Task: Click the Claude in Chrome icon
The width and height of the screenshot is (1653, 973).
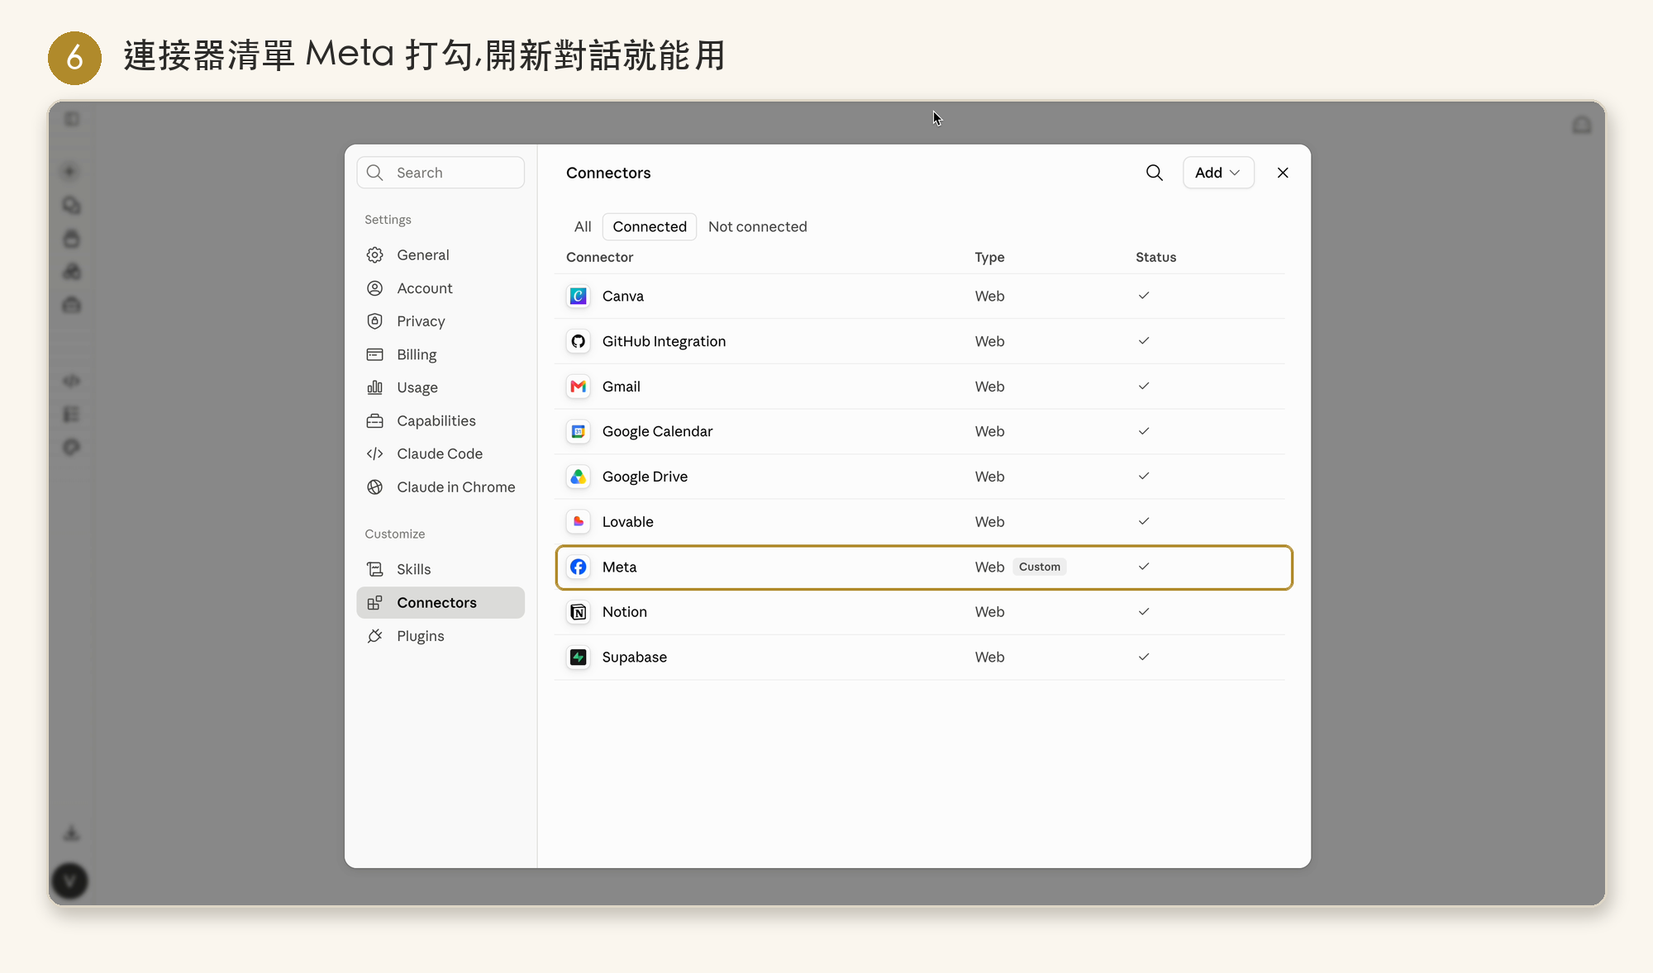Action: (375, 487)
